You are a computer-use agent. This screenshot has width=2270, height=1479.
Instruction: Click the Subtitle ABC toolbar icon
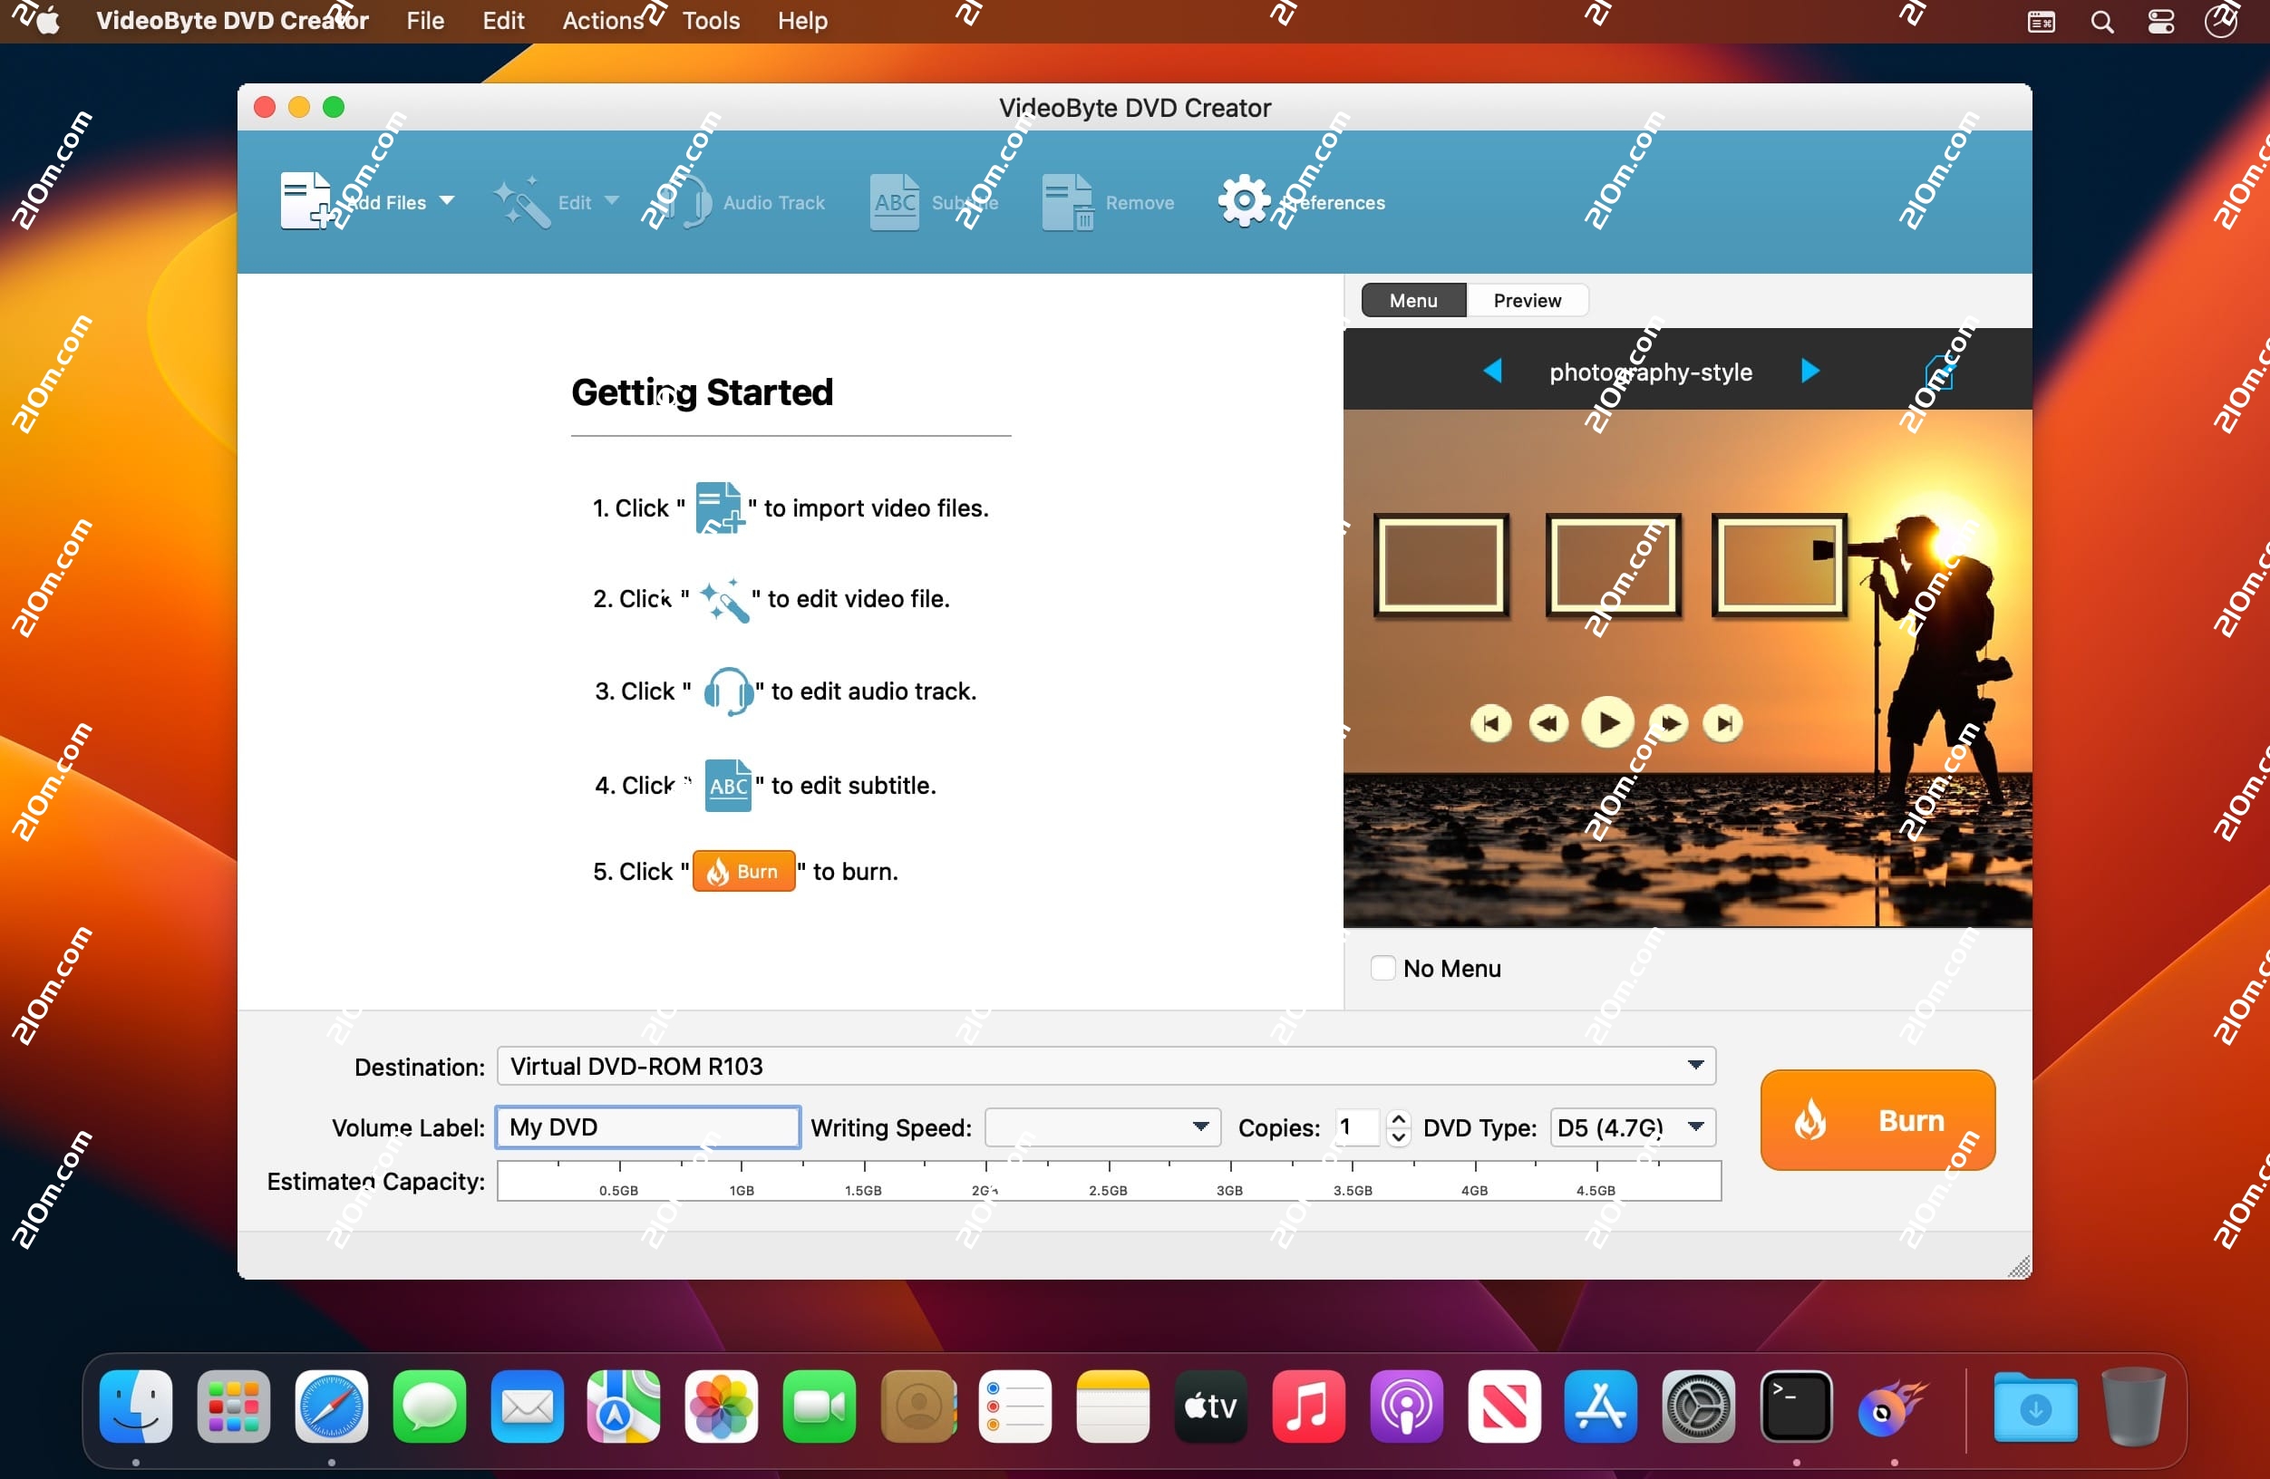click(894, 201)
